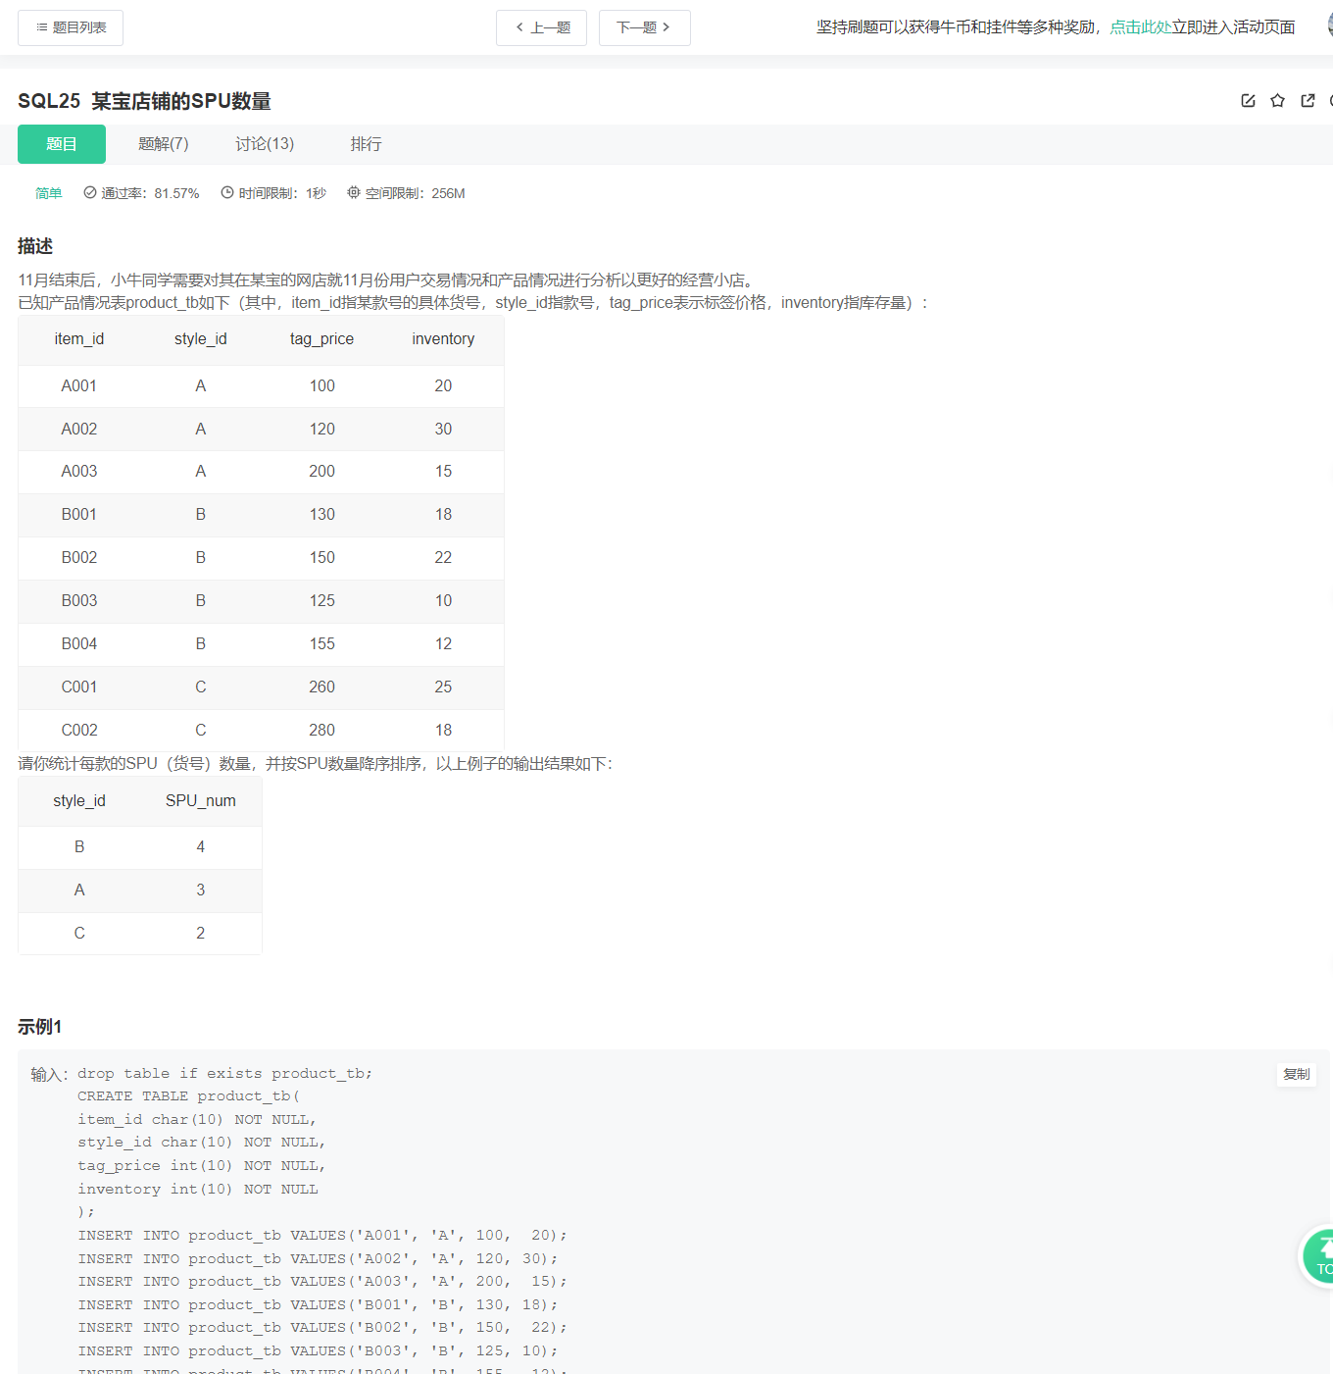Click the 通过率: 81.57% text
This screenshot has height=1374, width=1333.
pos(150,193)
